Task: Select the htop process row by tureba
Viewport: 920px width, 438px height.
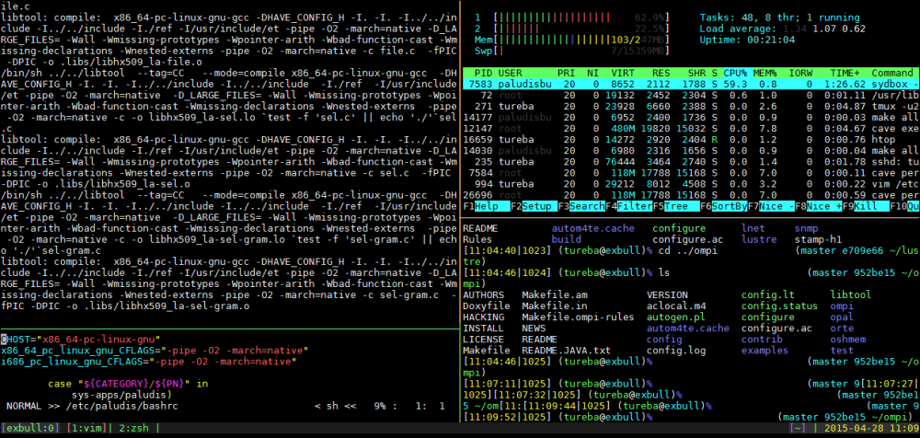Action: pos(690,164)
